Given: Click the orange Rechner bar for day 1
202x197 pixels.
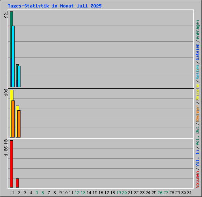Looking at the screenshot, I should [x=13, y=119].
